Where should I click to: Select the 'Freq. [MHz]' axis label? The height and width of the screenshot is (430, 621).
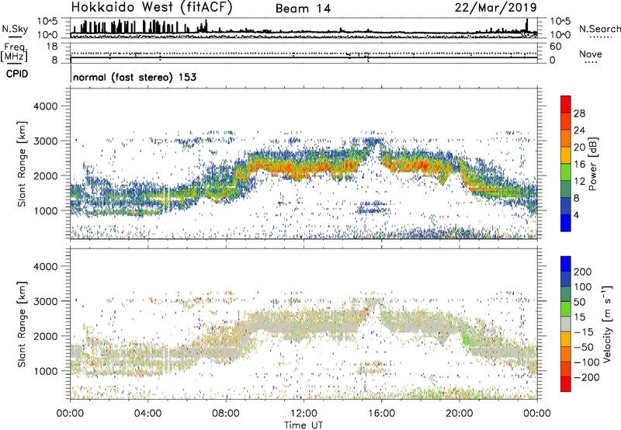pos(14,53)
